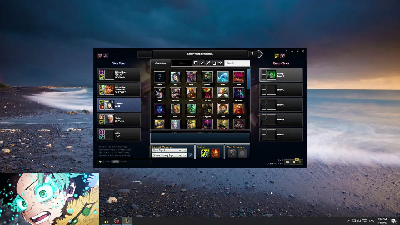Select the ward skin slot
This screenshot has width=400, height=225.
point(232,153)
